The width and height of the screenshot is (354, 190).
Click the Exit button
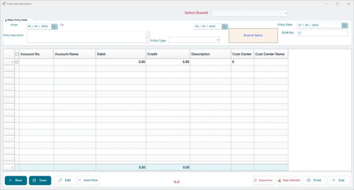tap(339, 180)
